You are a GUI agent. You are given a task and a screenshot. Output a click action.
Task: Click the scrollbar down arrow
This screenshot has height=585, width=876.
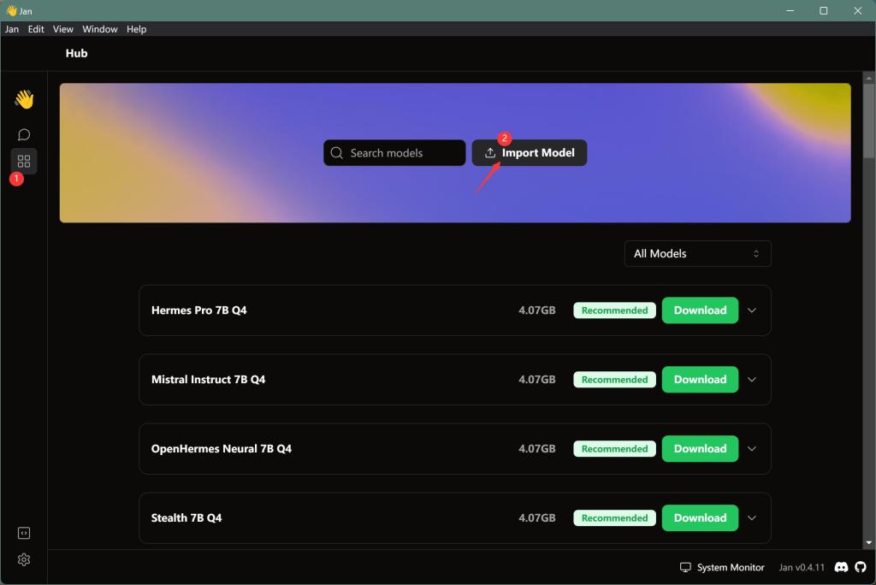coord(868,542)
